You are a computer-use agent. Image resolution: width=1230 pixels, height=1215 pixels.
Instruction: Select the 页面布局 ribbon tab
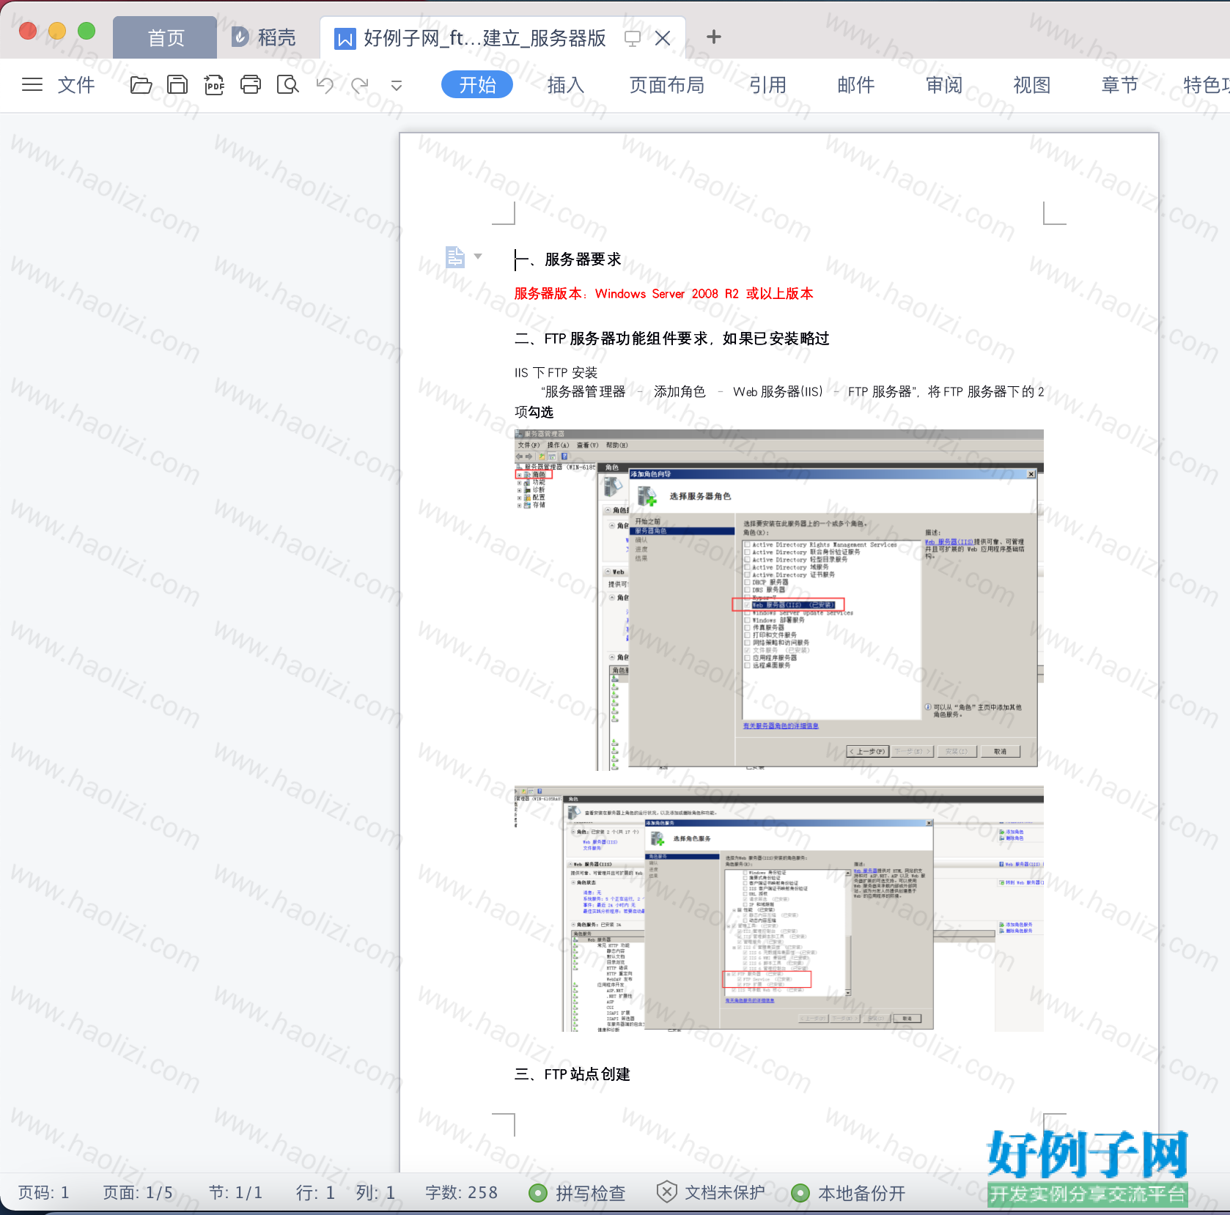point(667,85)
